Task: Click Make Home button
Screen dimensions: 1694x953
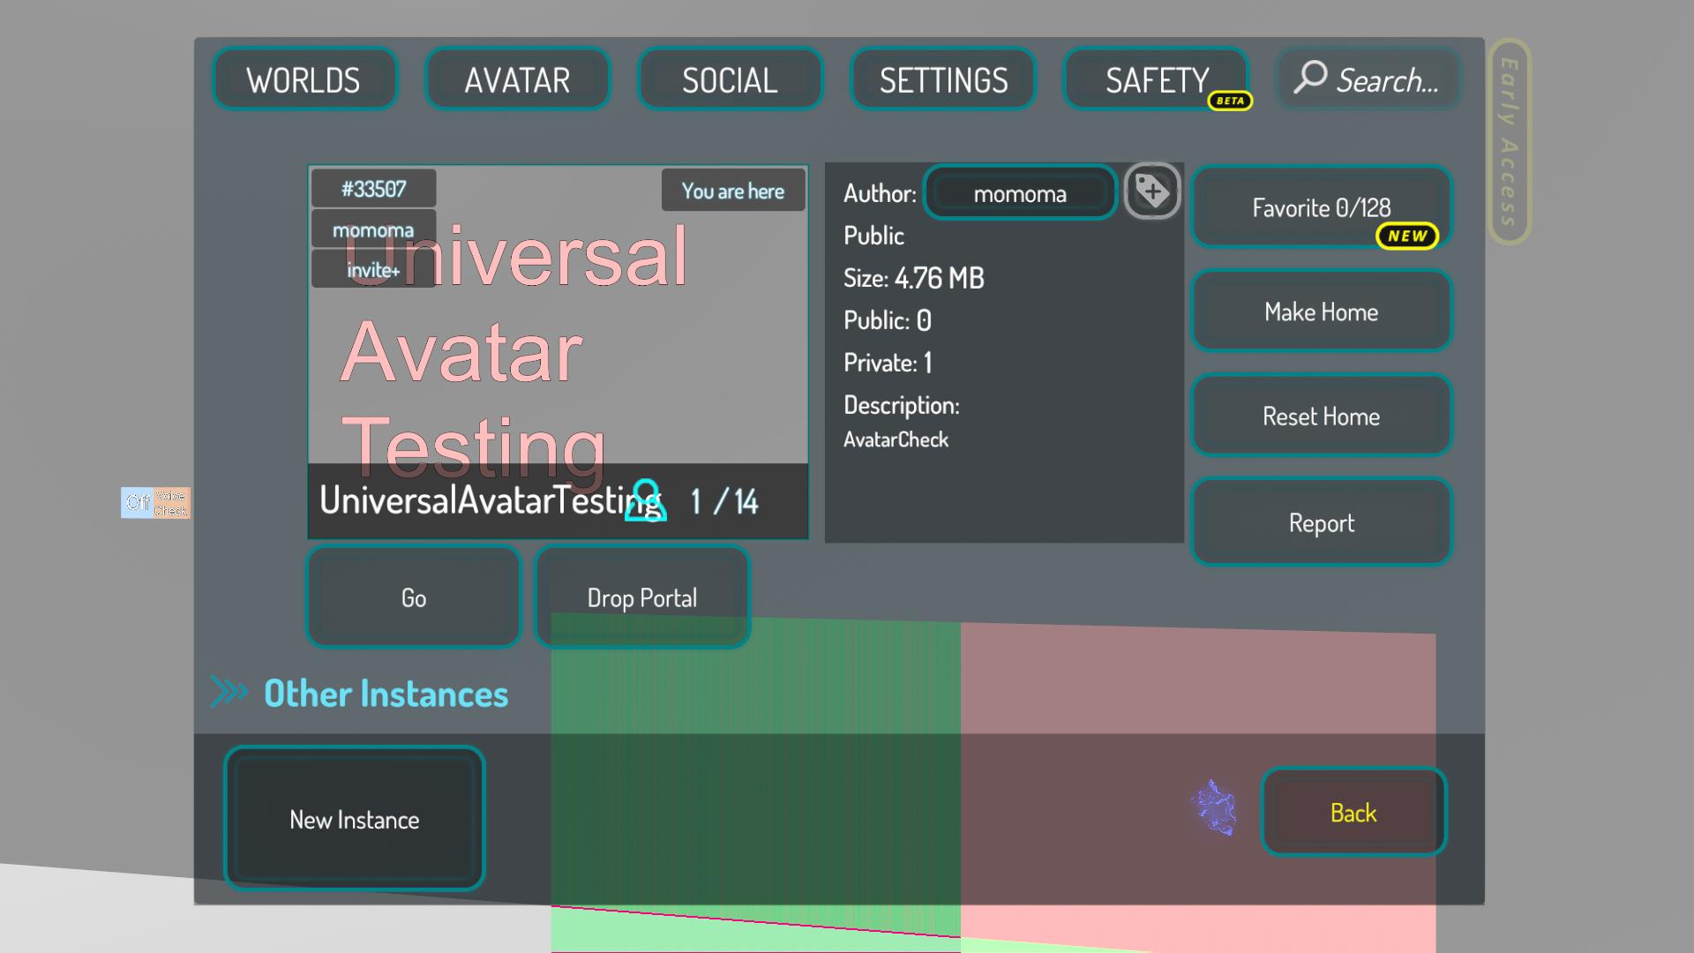Action: coord(1321,311)
